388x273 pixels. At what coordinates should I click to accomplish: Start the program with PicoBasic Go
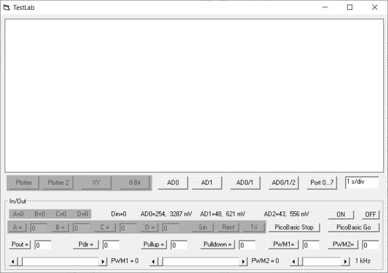point(354,227)
